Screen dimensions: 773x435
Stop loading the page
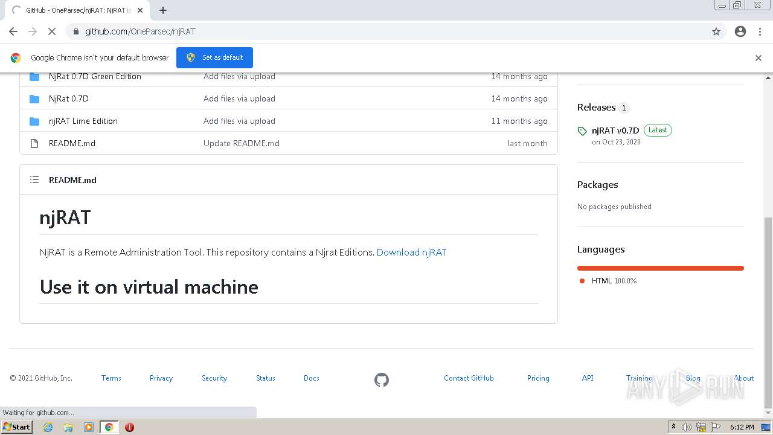pos(51,31)
